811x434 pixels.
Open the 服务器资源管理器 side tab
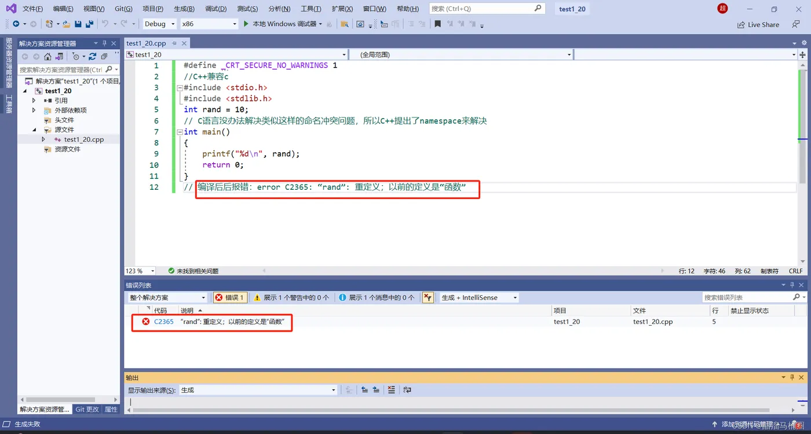pyautogui.click(x=9, y=63)
